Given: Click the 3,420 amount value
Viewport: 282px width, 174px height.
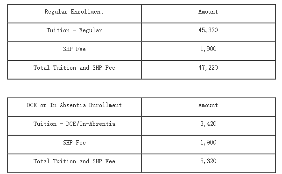Looking at the screenshot, I should 208,123.
